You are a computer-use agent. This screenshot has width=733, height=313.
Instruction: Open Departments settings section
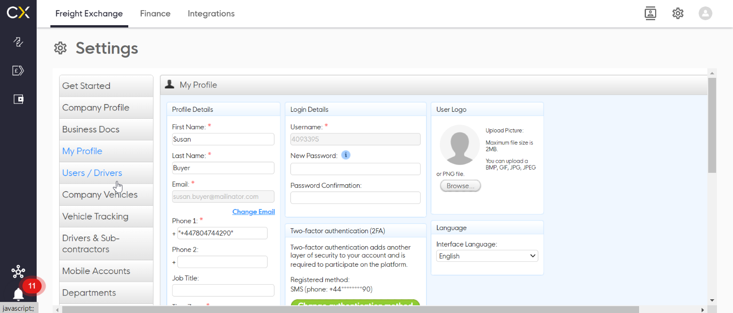[x=106, y=293]
